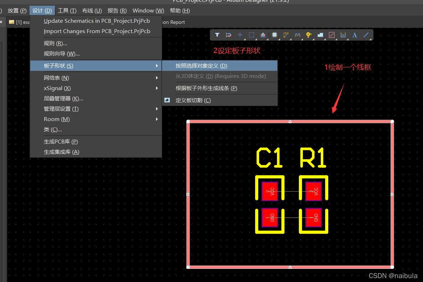The height and width of the screenshot is (282, 423).
Task: Open the Window (W) menu
Action: (x=148, y=11)
